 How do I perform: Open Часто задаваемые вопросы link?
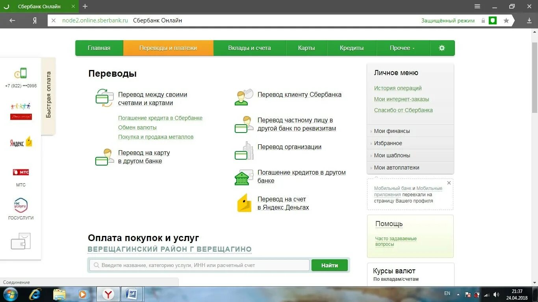point(396,241)
